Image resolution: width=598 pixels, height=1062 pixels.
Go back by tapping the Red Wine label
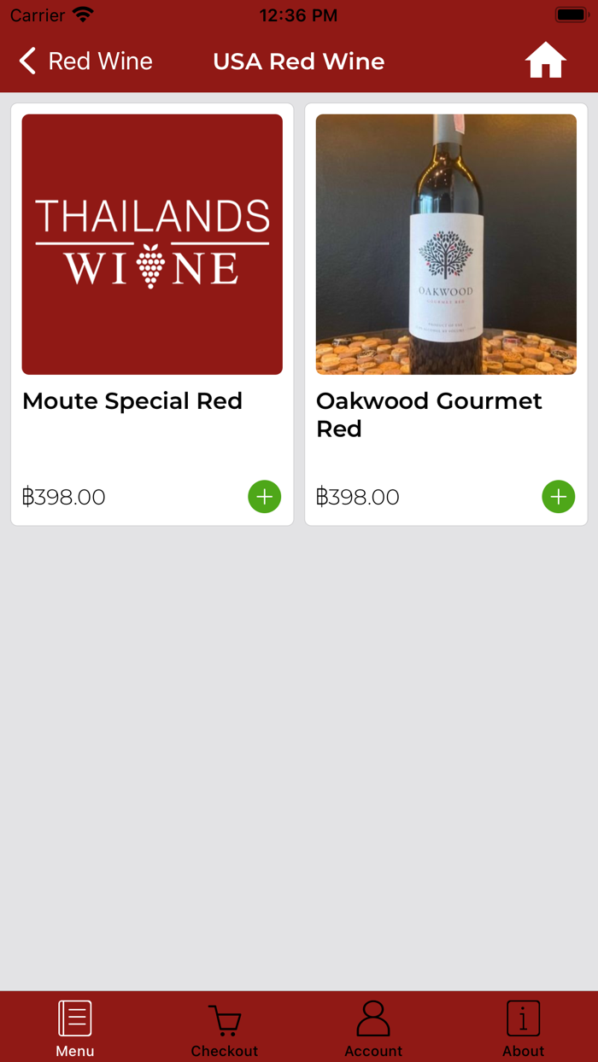[101, 61]
